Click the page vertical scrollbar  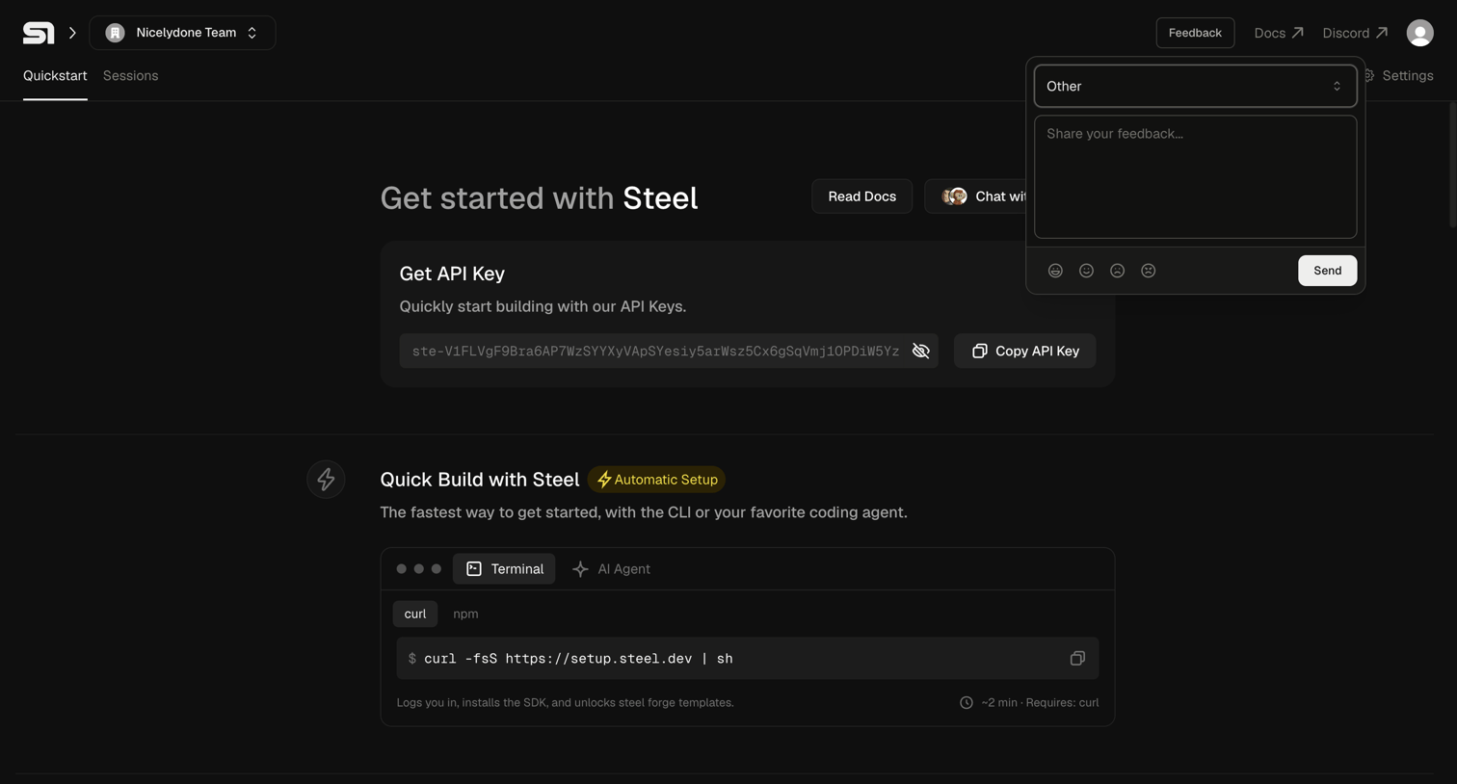[x=1451, y=164]
